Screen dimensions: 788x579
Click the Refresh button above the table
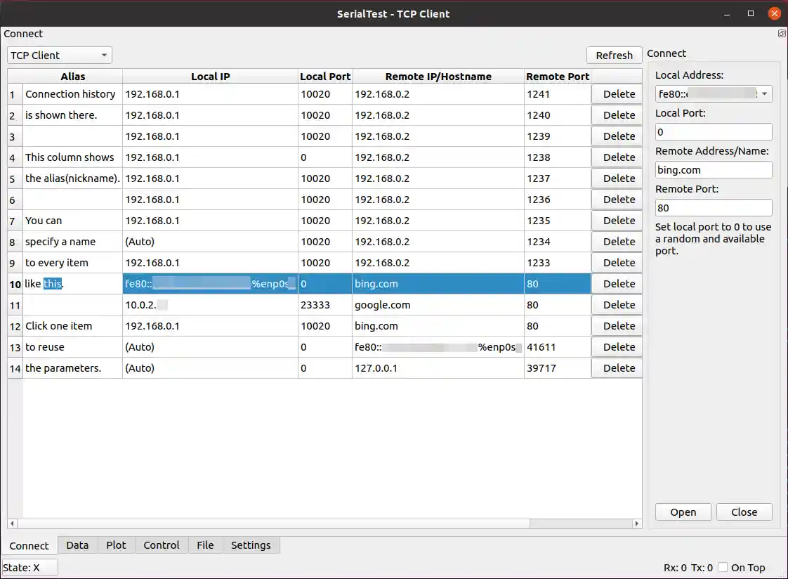pos(614,55)
